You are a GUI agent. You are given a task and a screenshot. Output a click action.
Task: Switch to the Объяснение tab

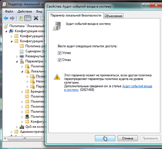pos(113,16)
